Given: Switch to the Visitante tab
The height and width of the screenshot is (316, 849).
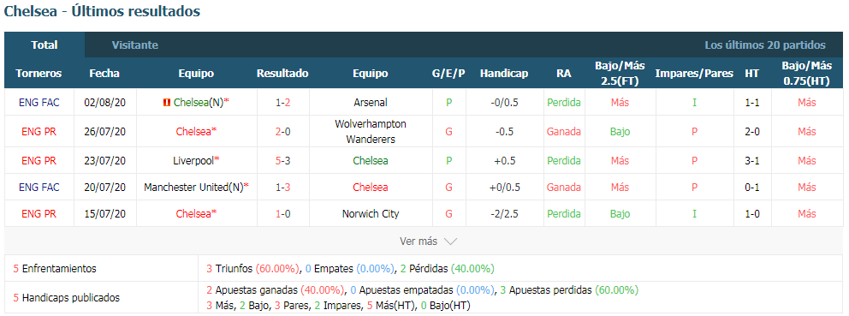Looking at the screenshot, I should [135, 45].
